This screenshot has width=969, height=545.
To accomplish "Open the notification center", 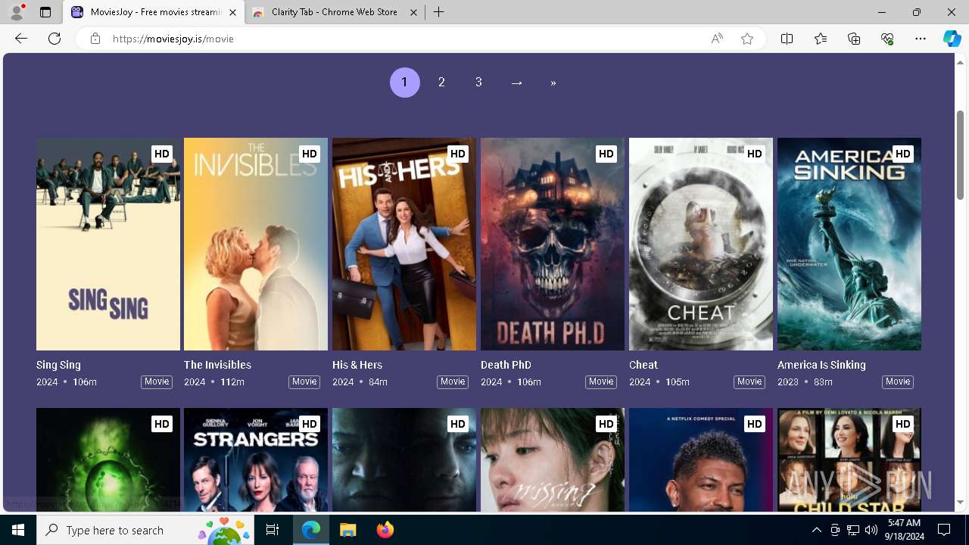I will (944, 530).
